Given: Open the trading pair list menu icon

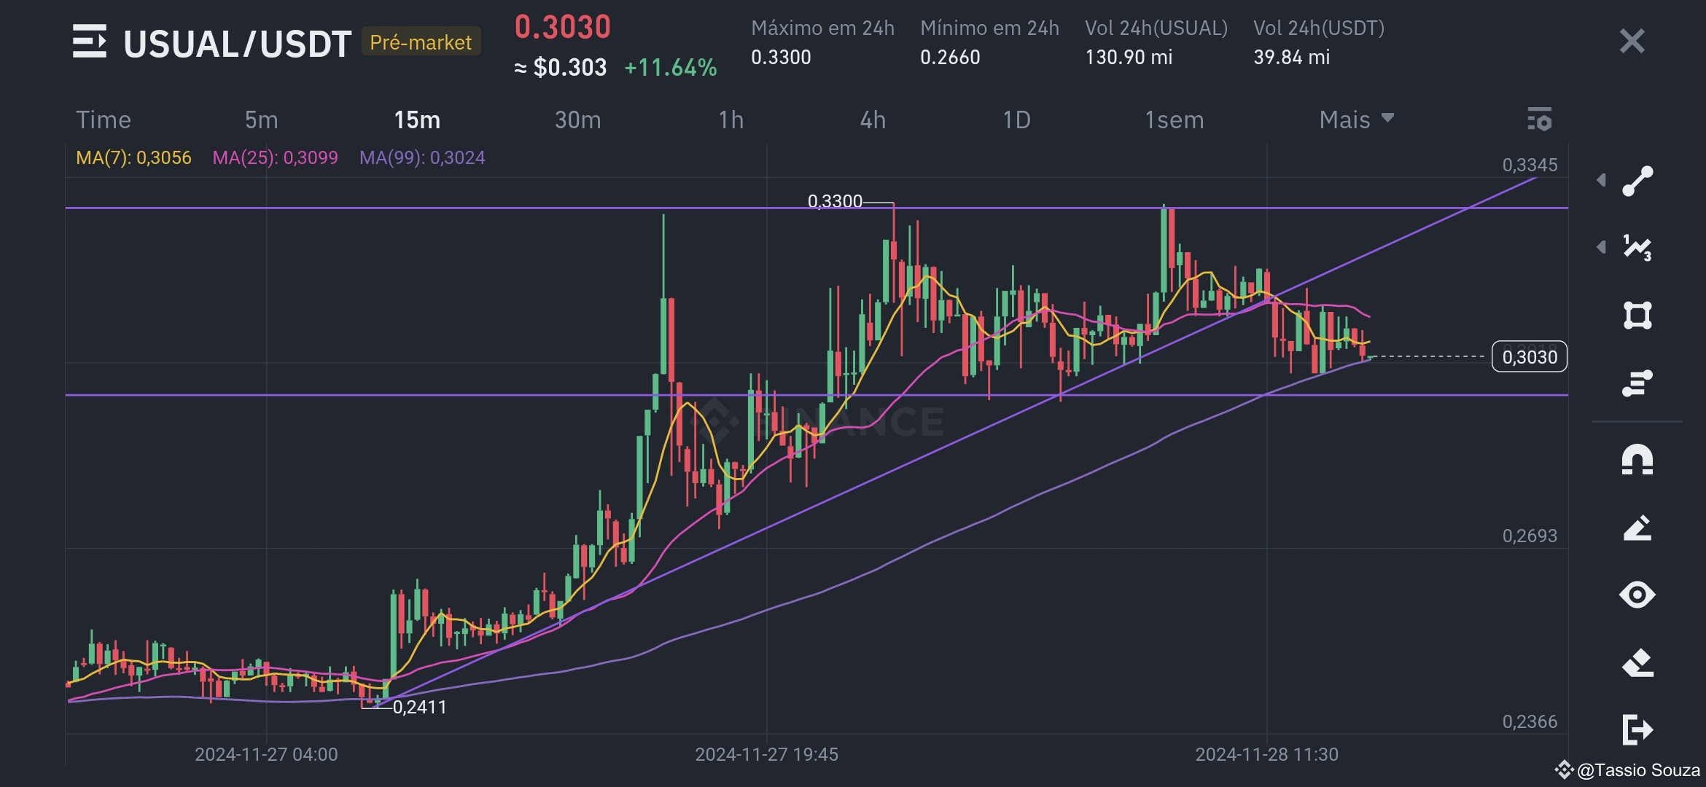Looking at the screenshot, I should [x=90, y=42].
